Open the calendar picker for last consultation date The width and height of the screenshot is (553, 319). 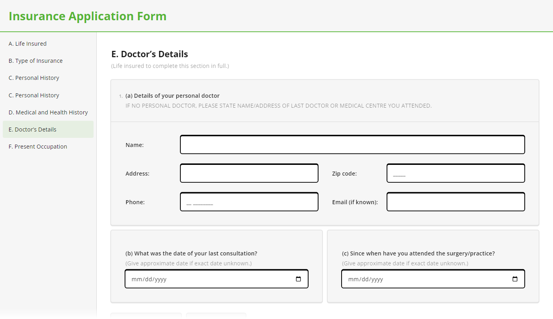click(x=298, y=278)
